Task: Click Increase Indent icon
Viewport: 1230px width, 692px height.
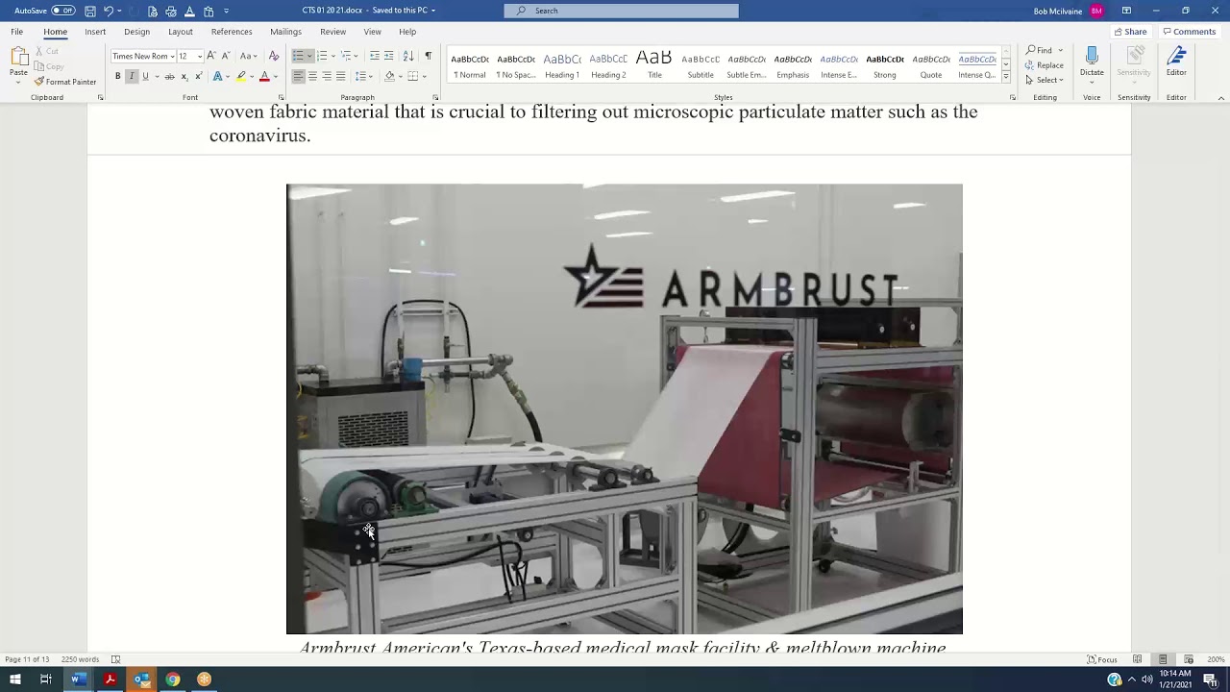Action: tap(389, 56)
